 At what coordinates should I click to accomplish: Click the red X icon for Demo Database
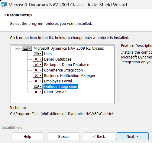(x=38, y=59)
